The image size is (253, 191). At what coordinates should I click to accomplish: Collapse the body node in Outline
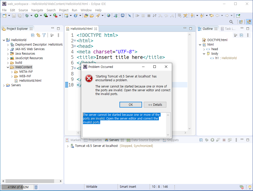pyautogui.click(x=204, y=54)
